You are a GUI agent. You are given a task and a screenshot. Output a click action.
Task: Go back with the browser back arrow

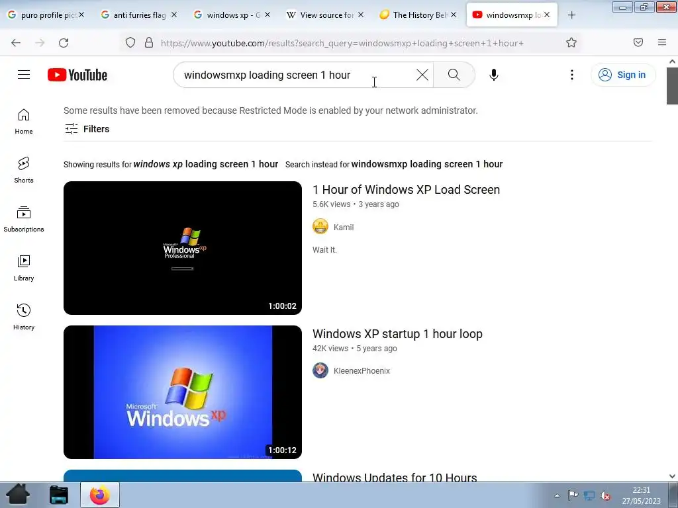(16, 42)
